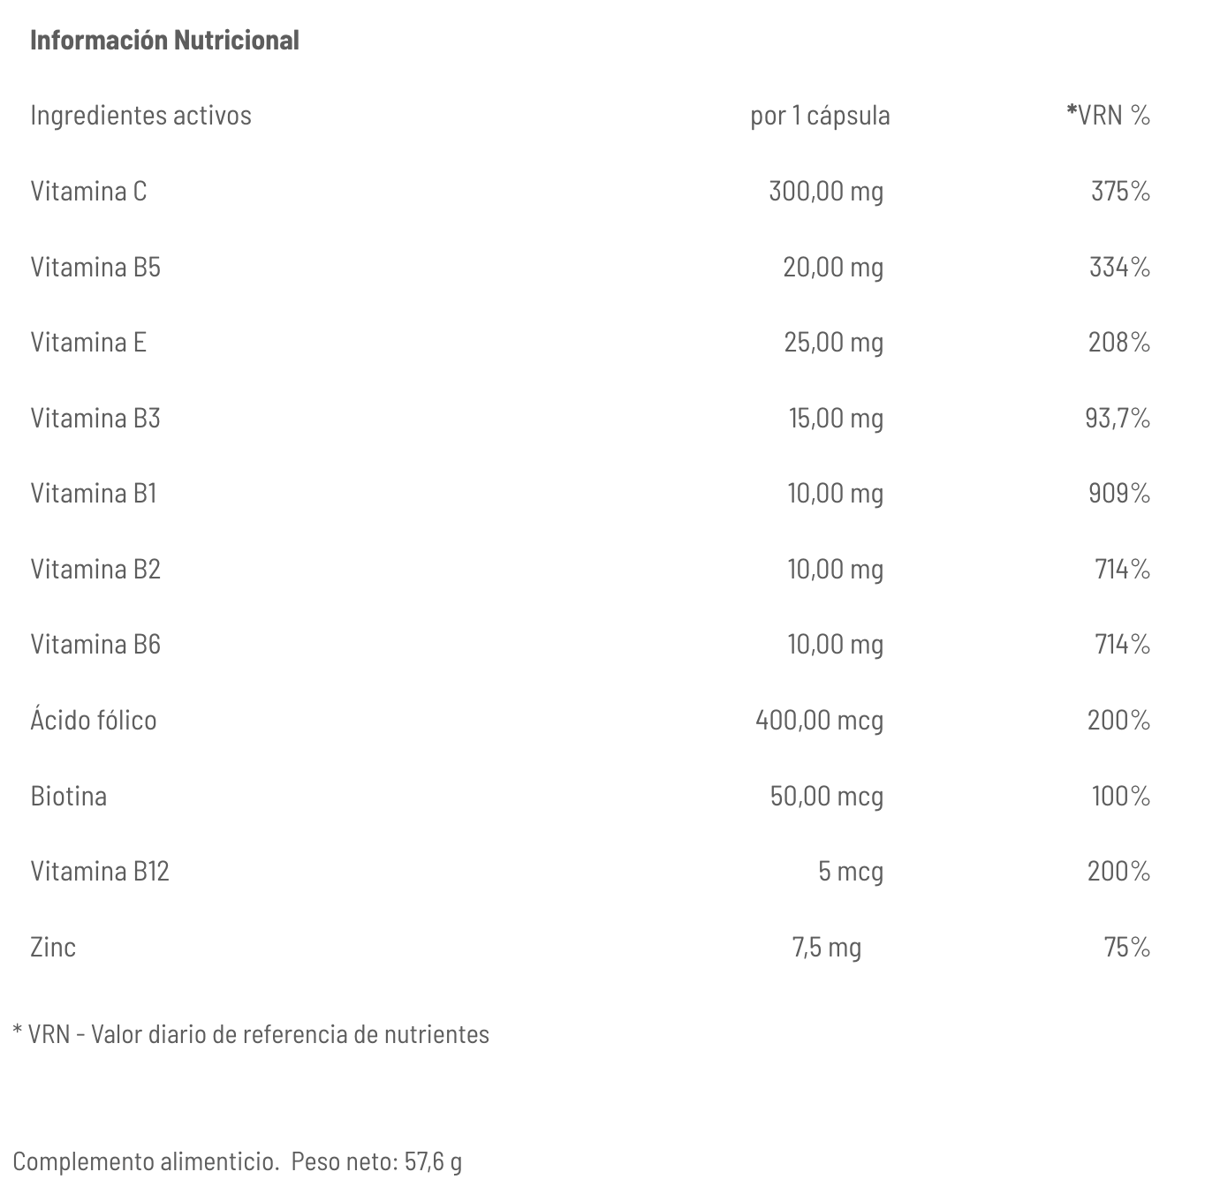Select the Vitamina B6 row label
The height and width of the screenshot is (1187, 1205).
[95, 644]
